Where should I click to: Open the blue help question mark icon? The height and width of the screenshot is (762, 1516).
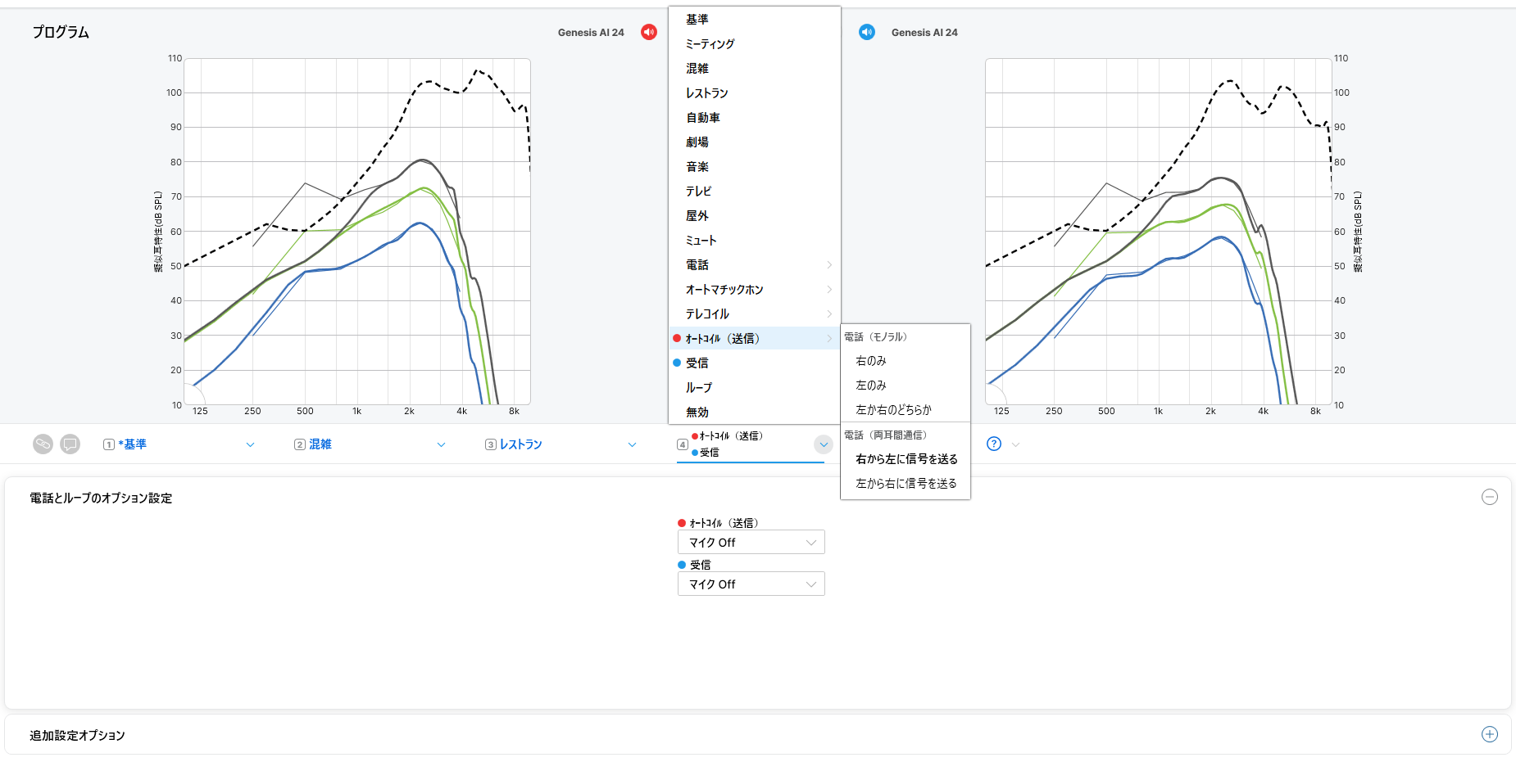pos(994,444)
